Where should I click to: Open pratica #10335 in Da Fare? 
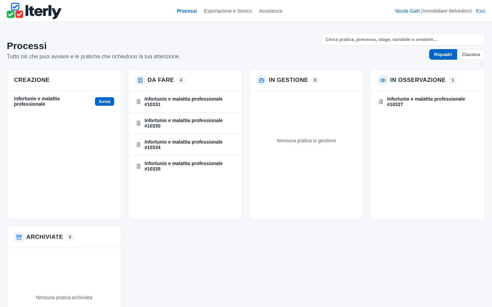tap(185, 166)
